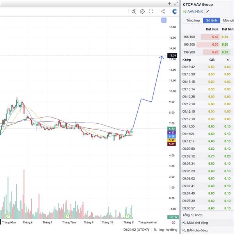Toggle tự động auto scale
Screen dimensions: 234x234
click(172, 230)
